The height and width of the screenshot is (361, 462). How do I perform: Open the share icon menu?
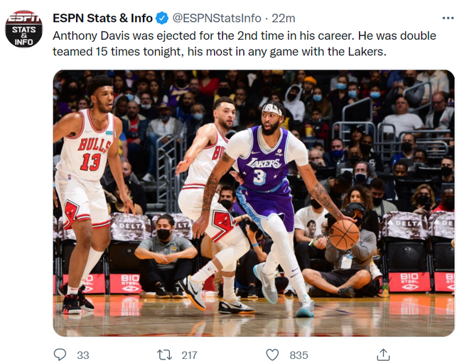(x=383, y=355)
